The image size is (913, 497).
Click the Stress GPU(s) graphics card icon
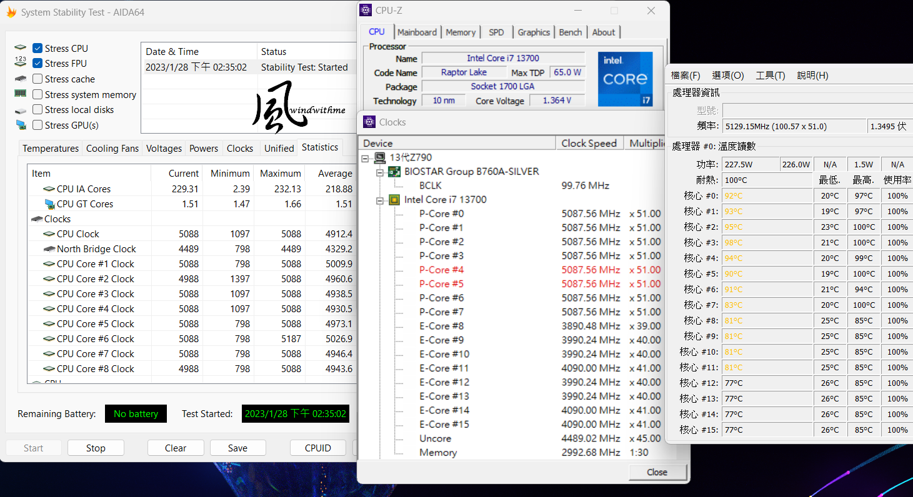tap(19, 124)
